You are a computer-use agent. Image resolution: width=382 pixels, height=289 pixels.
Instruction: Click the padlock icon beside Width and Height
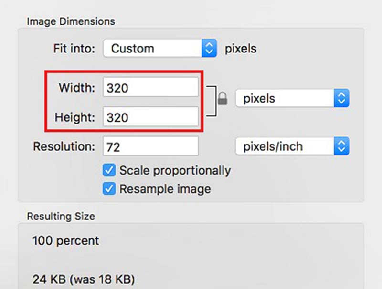(222, 99)
